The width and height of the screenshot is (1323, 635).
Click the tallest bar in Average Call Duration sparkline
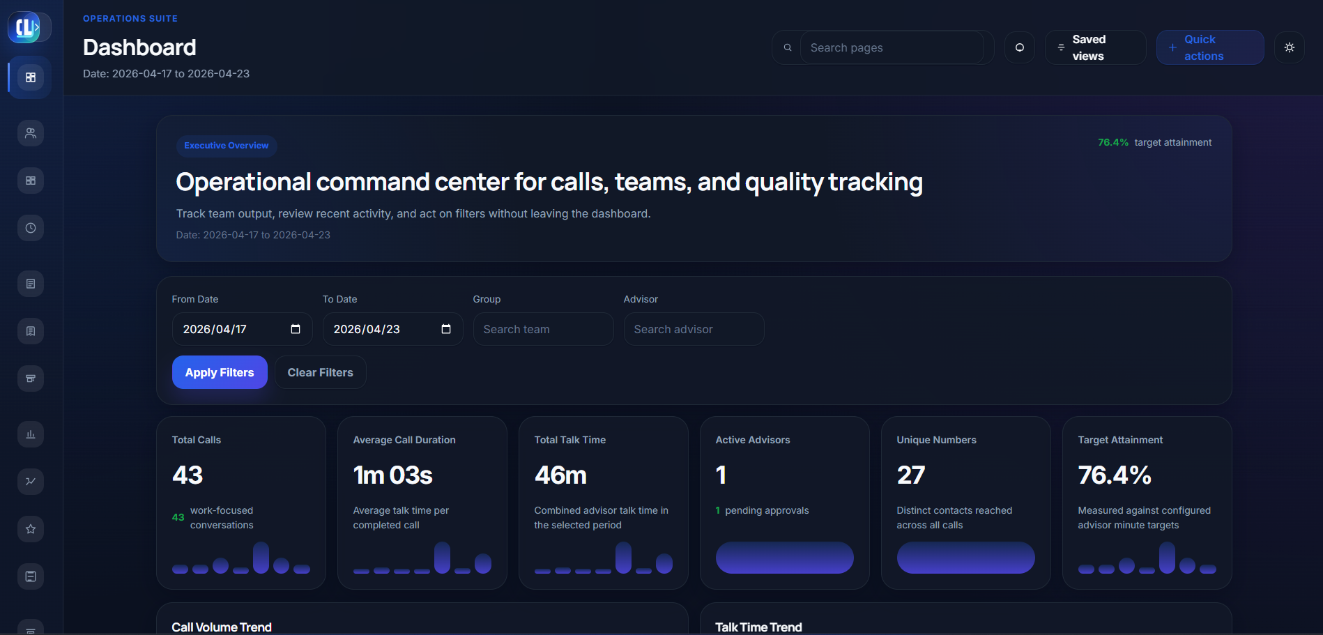442,558
